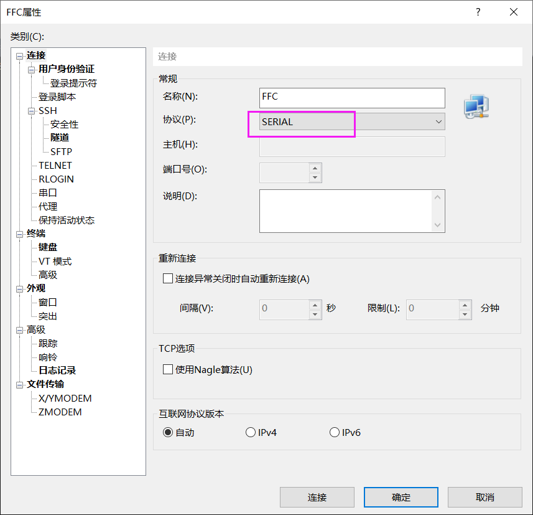Select 高级 top-level category
This screenshot has width=533, height=515.
[x=36, y=329]
